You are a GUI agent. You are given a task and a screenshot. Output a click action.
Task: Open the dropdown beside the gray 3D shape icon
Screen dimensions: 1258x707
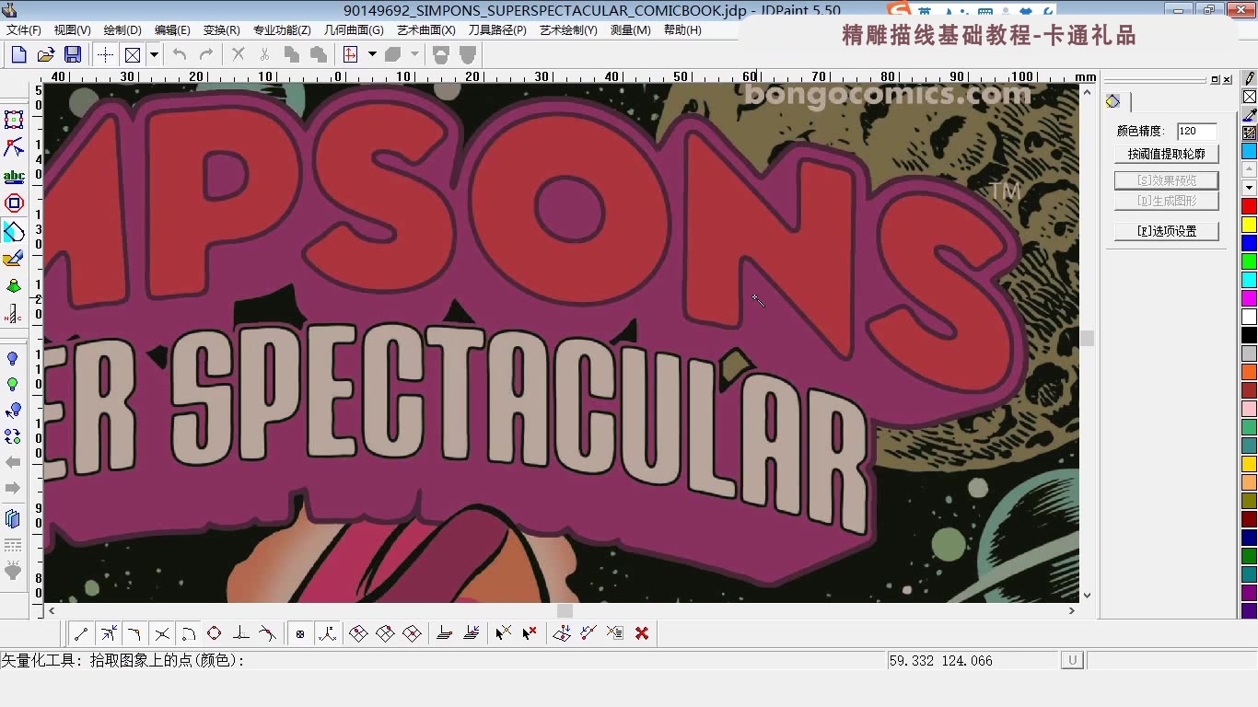[414, 54]
